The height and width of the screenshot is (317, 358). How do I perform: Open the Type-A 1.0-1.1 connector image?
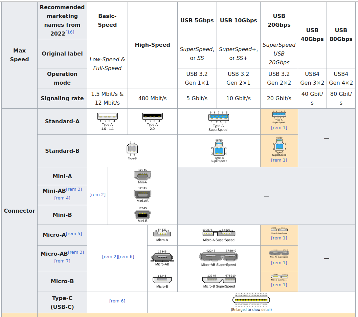[107, 121]
